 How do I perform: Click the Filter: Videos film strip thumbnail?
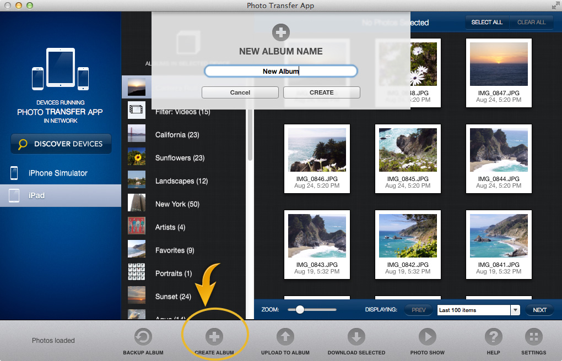pyautogui.click(x=137, y=110)
